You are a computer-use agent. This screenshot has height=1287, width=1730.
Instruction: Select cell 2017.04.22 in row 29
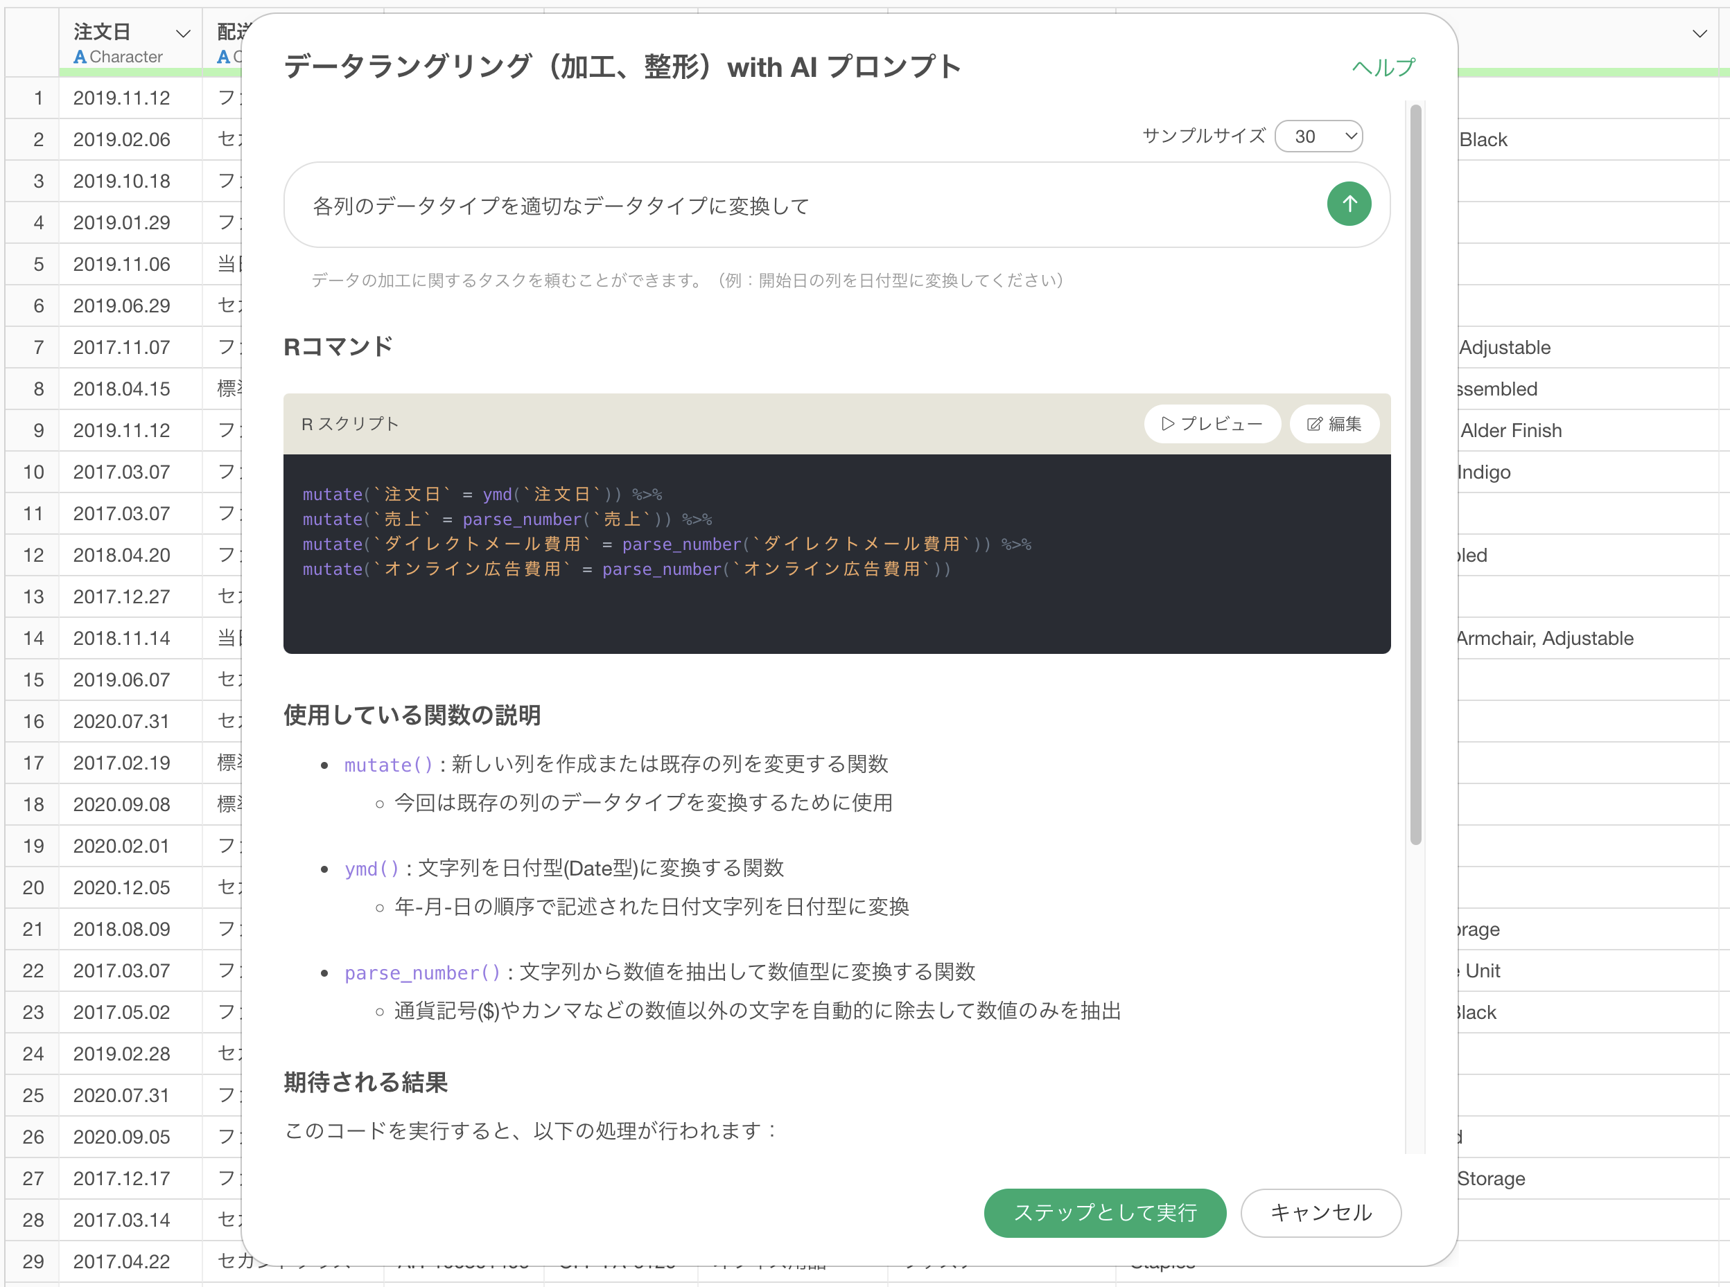click(130, 1261)
